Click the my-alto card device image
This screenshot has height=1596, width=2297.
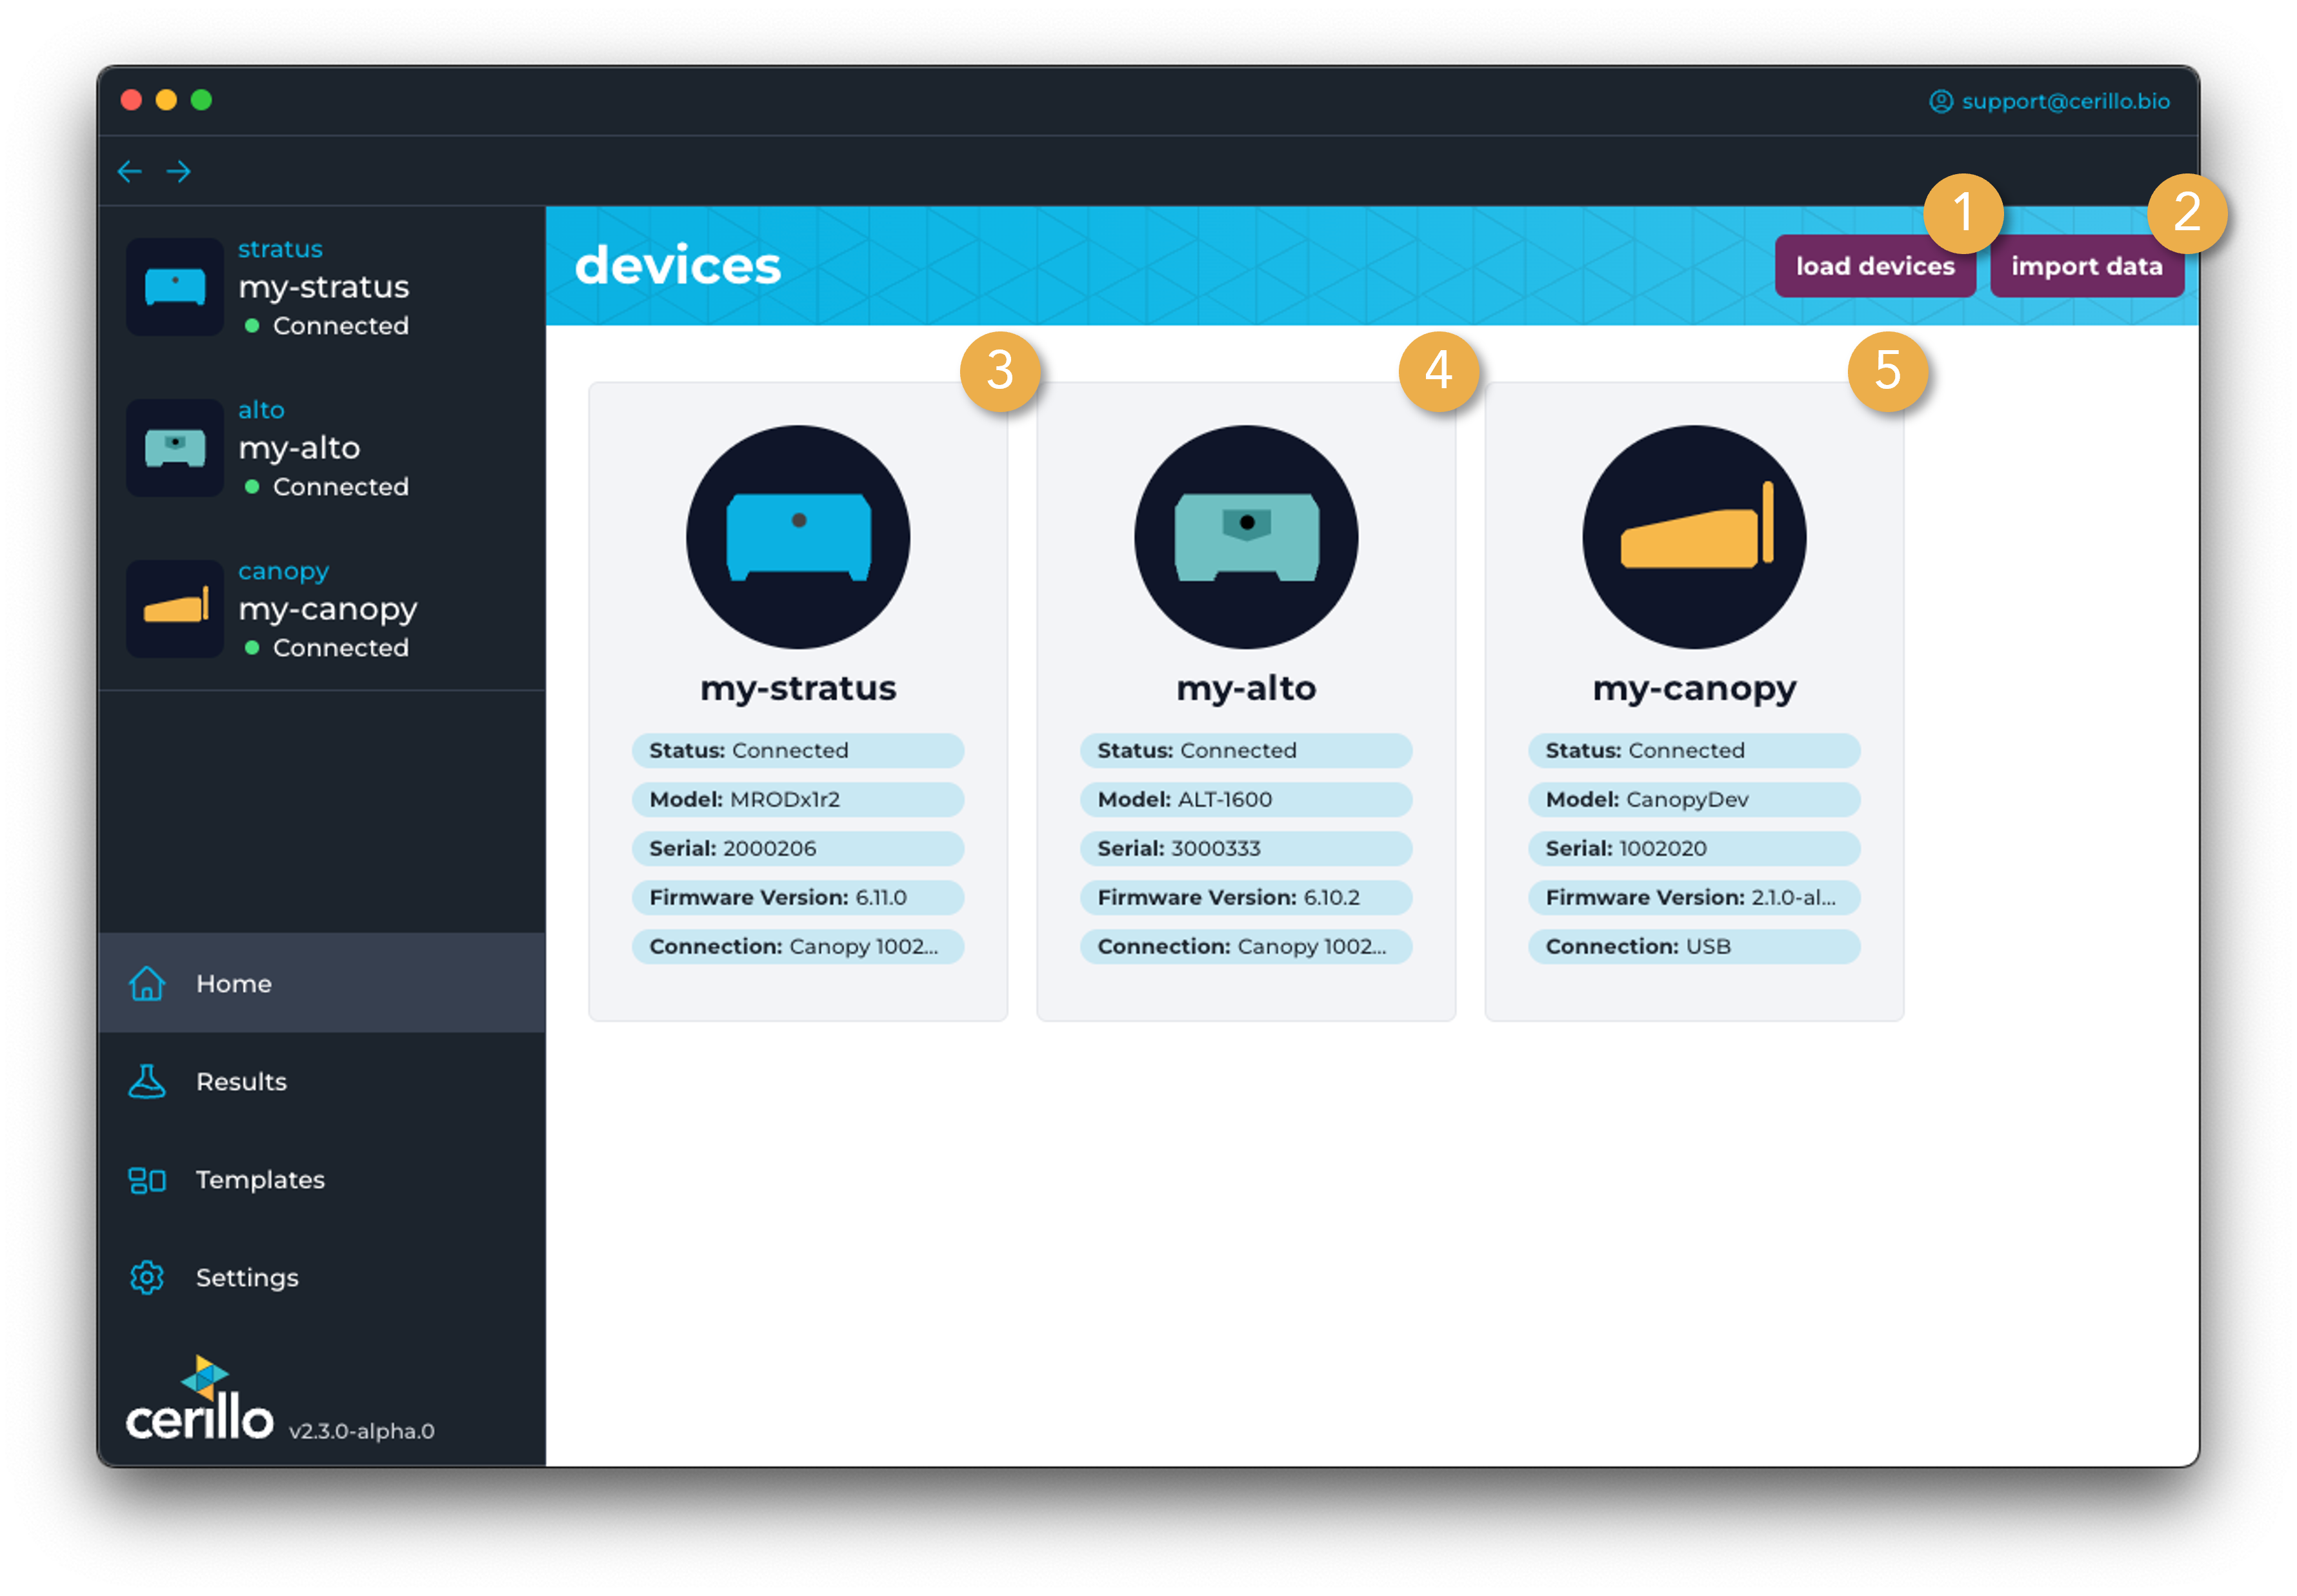1247,537
